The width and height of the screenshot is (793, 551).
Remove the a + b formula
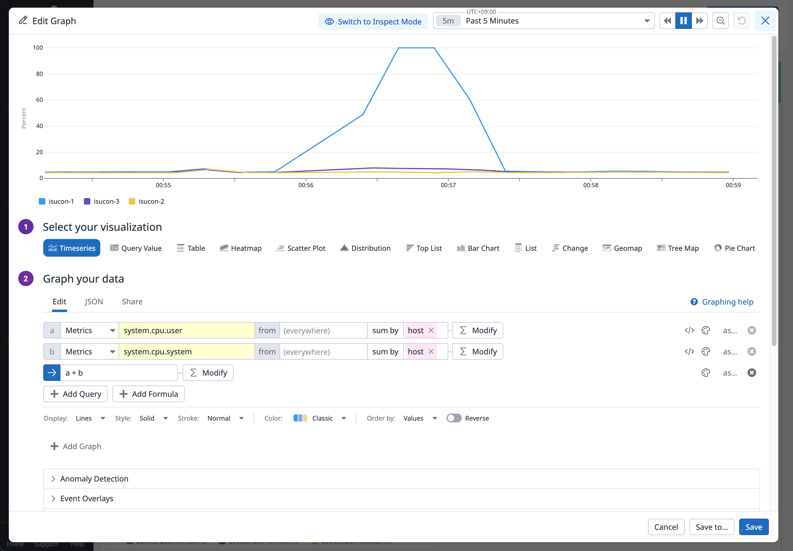click(751, 373)
